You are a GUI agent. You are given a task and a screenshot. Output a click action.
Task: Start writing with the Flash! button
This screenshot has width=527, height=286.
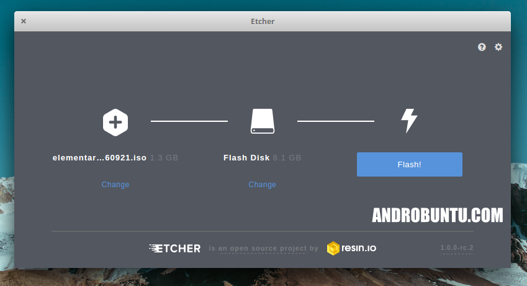[x=409, y=165]
